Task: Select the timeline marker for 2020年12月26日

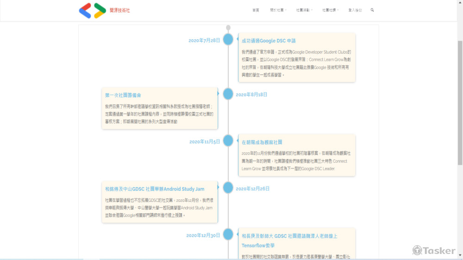Action: tap(228, 187)
